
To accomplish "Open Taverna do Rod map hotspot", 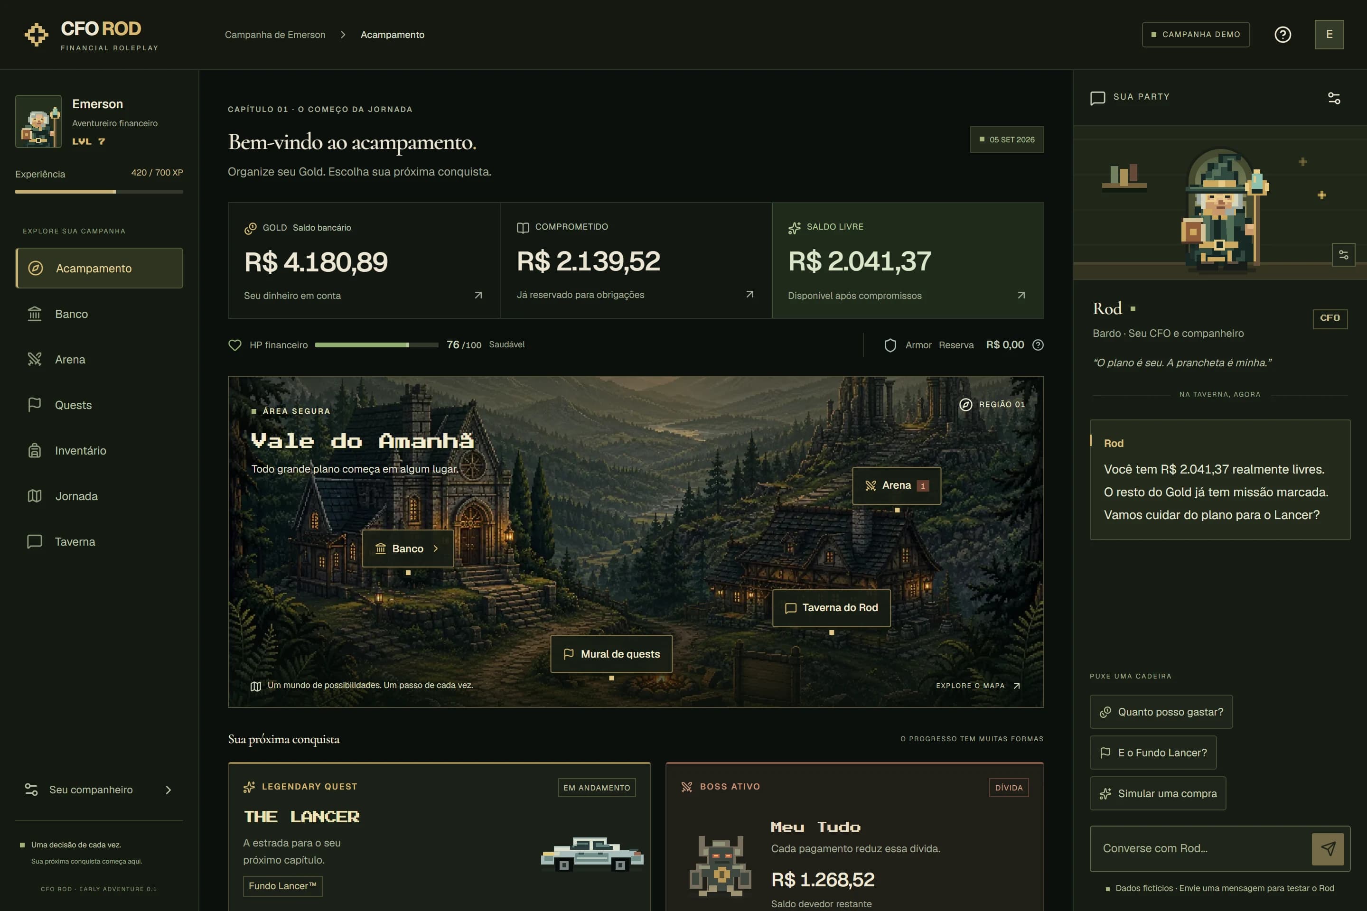I will coord(831,608).
